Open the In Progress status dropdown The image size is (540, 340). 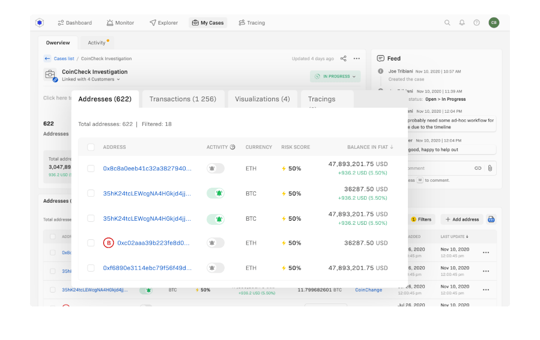click(x=335, y=77)
